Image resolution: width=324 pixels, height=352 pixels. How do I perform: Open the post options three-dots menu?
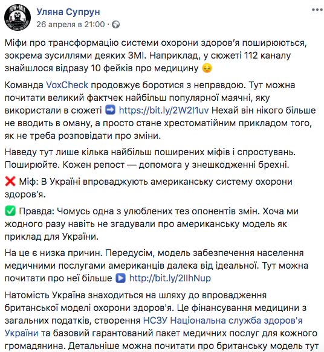tap(317, 10)
